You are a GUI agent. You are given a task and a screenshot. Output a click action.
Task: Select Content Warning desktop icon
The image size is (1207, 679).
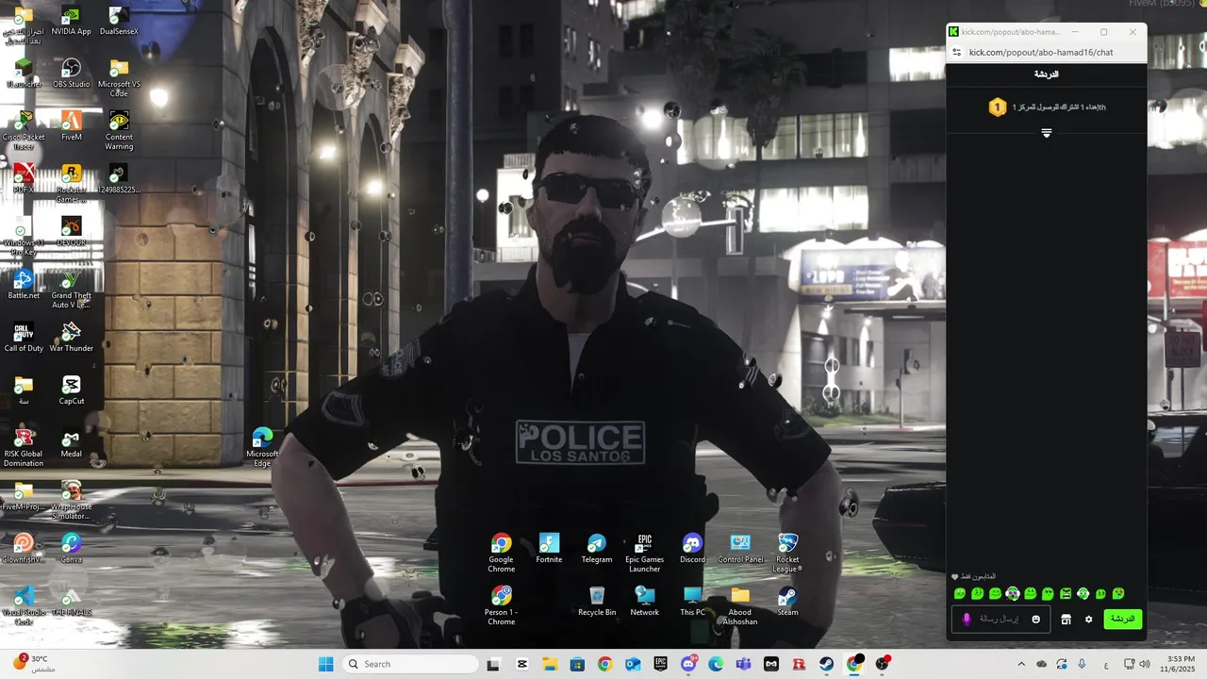[x=119, y=130]
